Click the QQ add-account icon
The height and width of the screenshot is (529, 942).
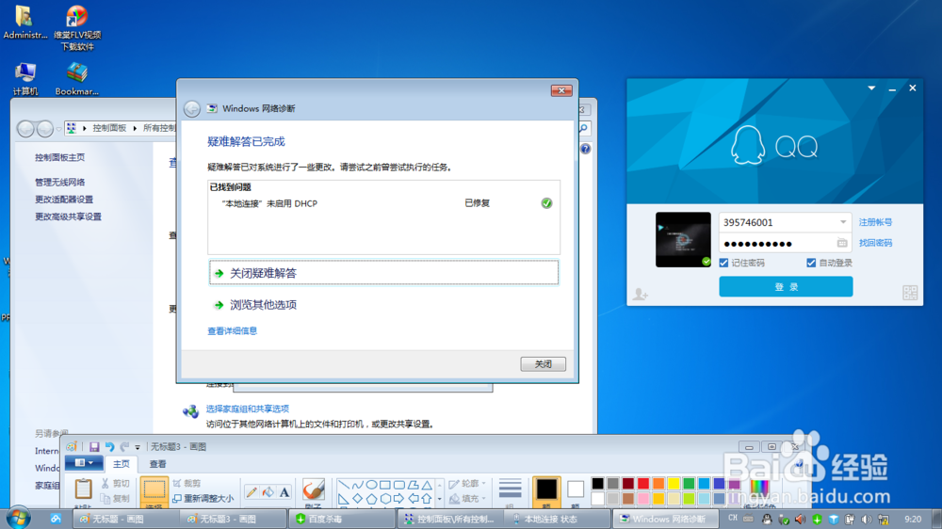click(641, 295)
